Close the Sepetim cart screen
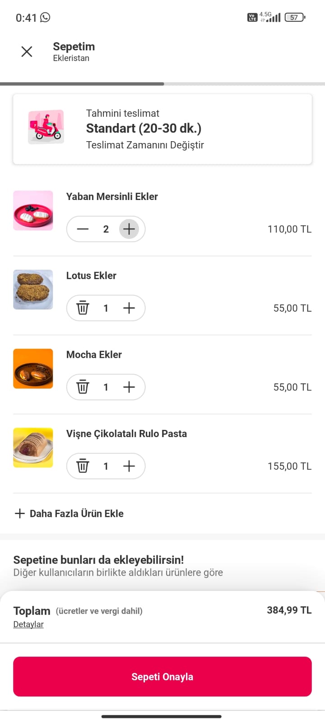325x724 pixels. pyautogui.click(x=27, y=52)
